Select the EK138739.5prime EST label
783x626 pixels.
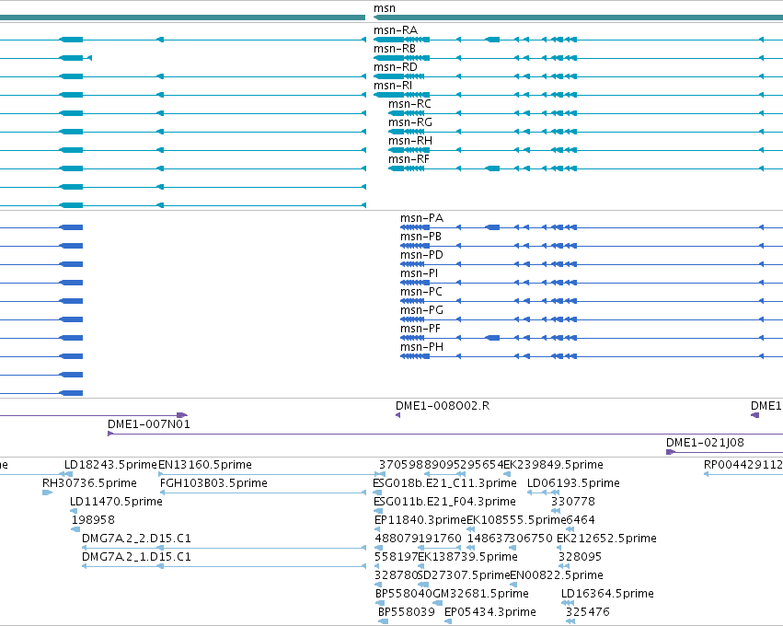467,557
